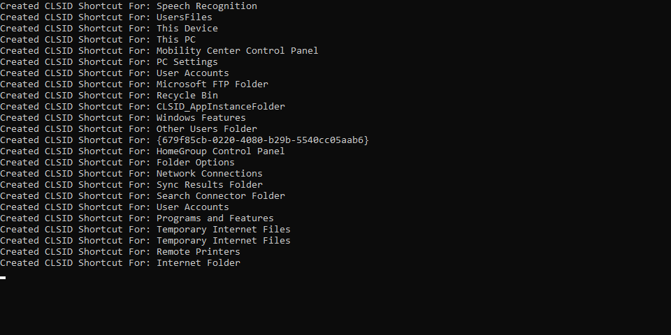
Task: Click the Folder Options output text
Action: point(195,163)
